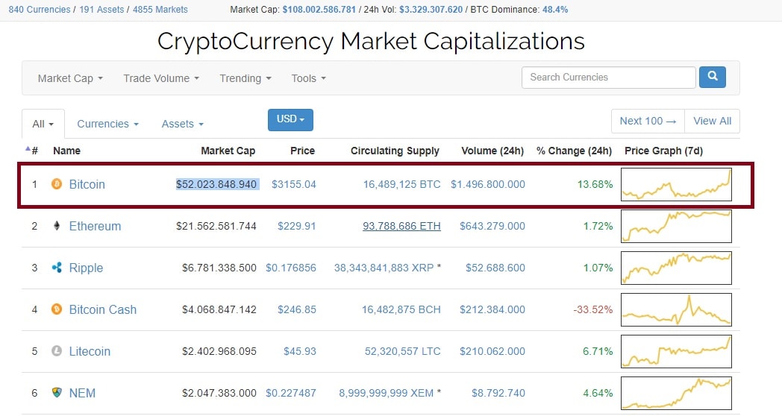Click the Bitcoin Cash logo icon

coord(57,309)
